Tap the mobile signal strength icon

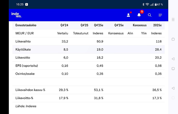click(152, 4)
